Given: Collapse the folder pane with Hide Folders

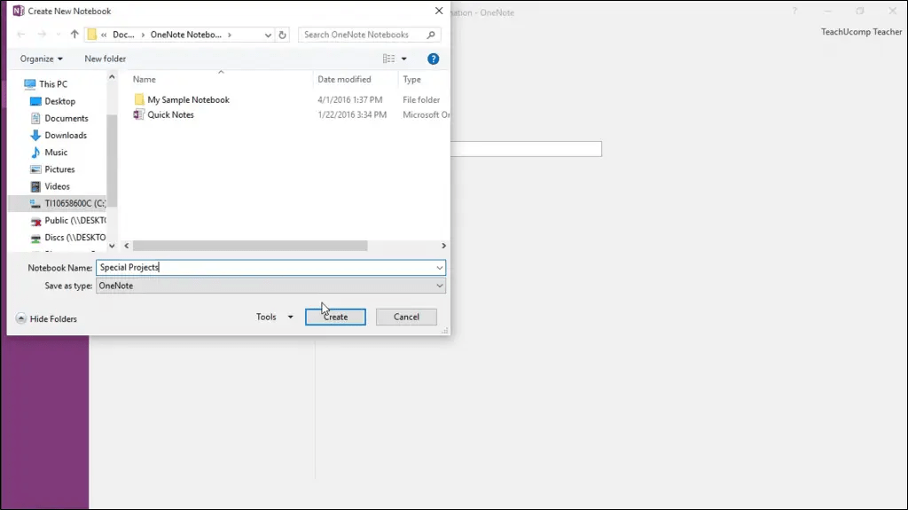Looking at the screenshot, I should point(46,318).
